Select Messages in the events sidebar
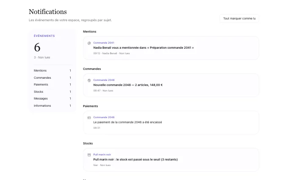The width and height of the screenshot is (288, 180). click(53, 98)
